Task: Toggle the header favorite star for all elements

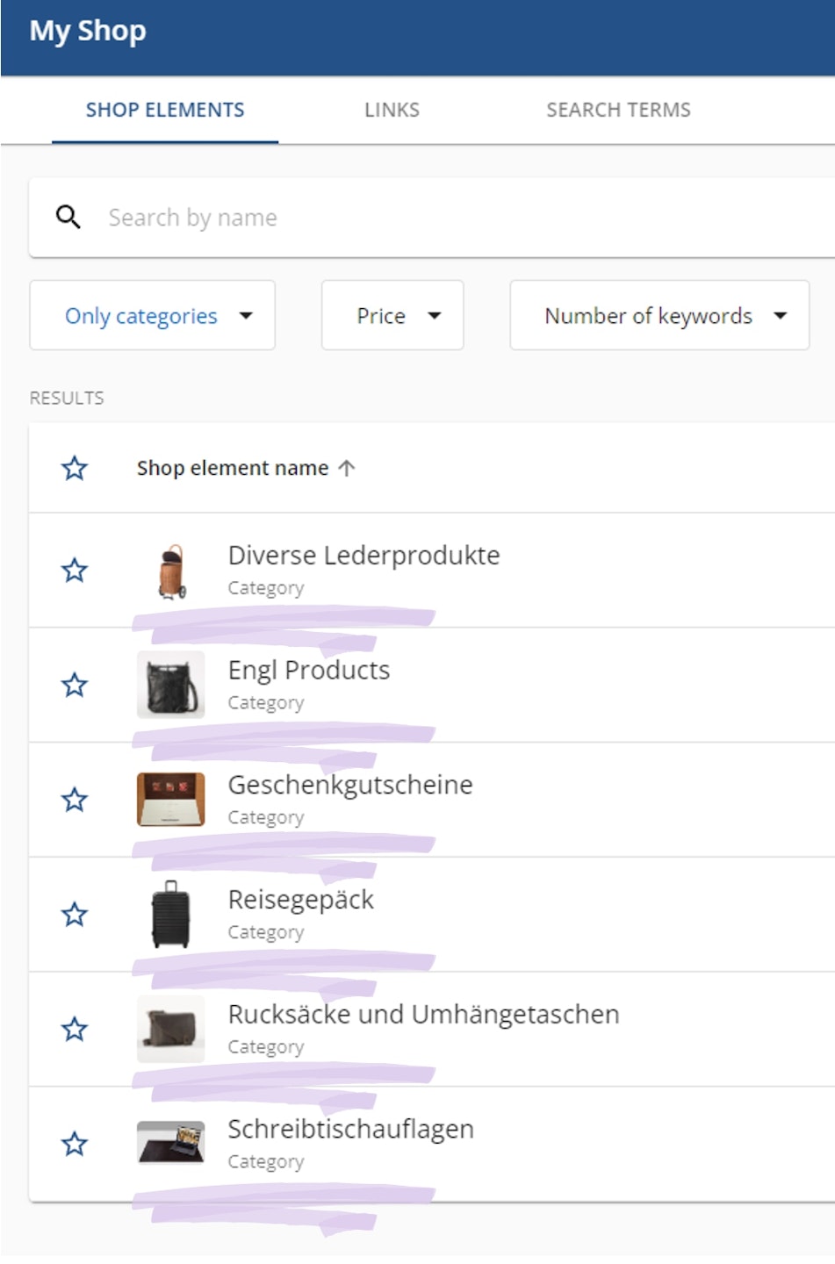Action: pos(75,468)
